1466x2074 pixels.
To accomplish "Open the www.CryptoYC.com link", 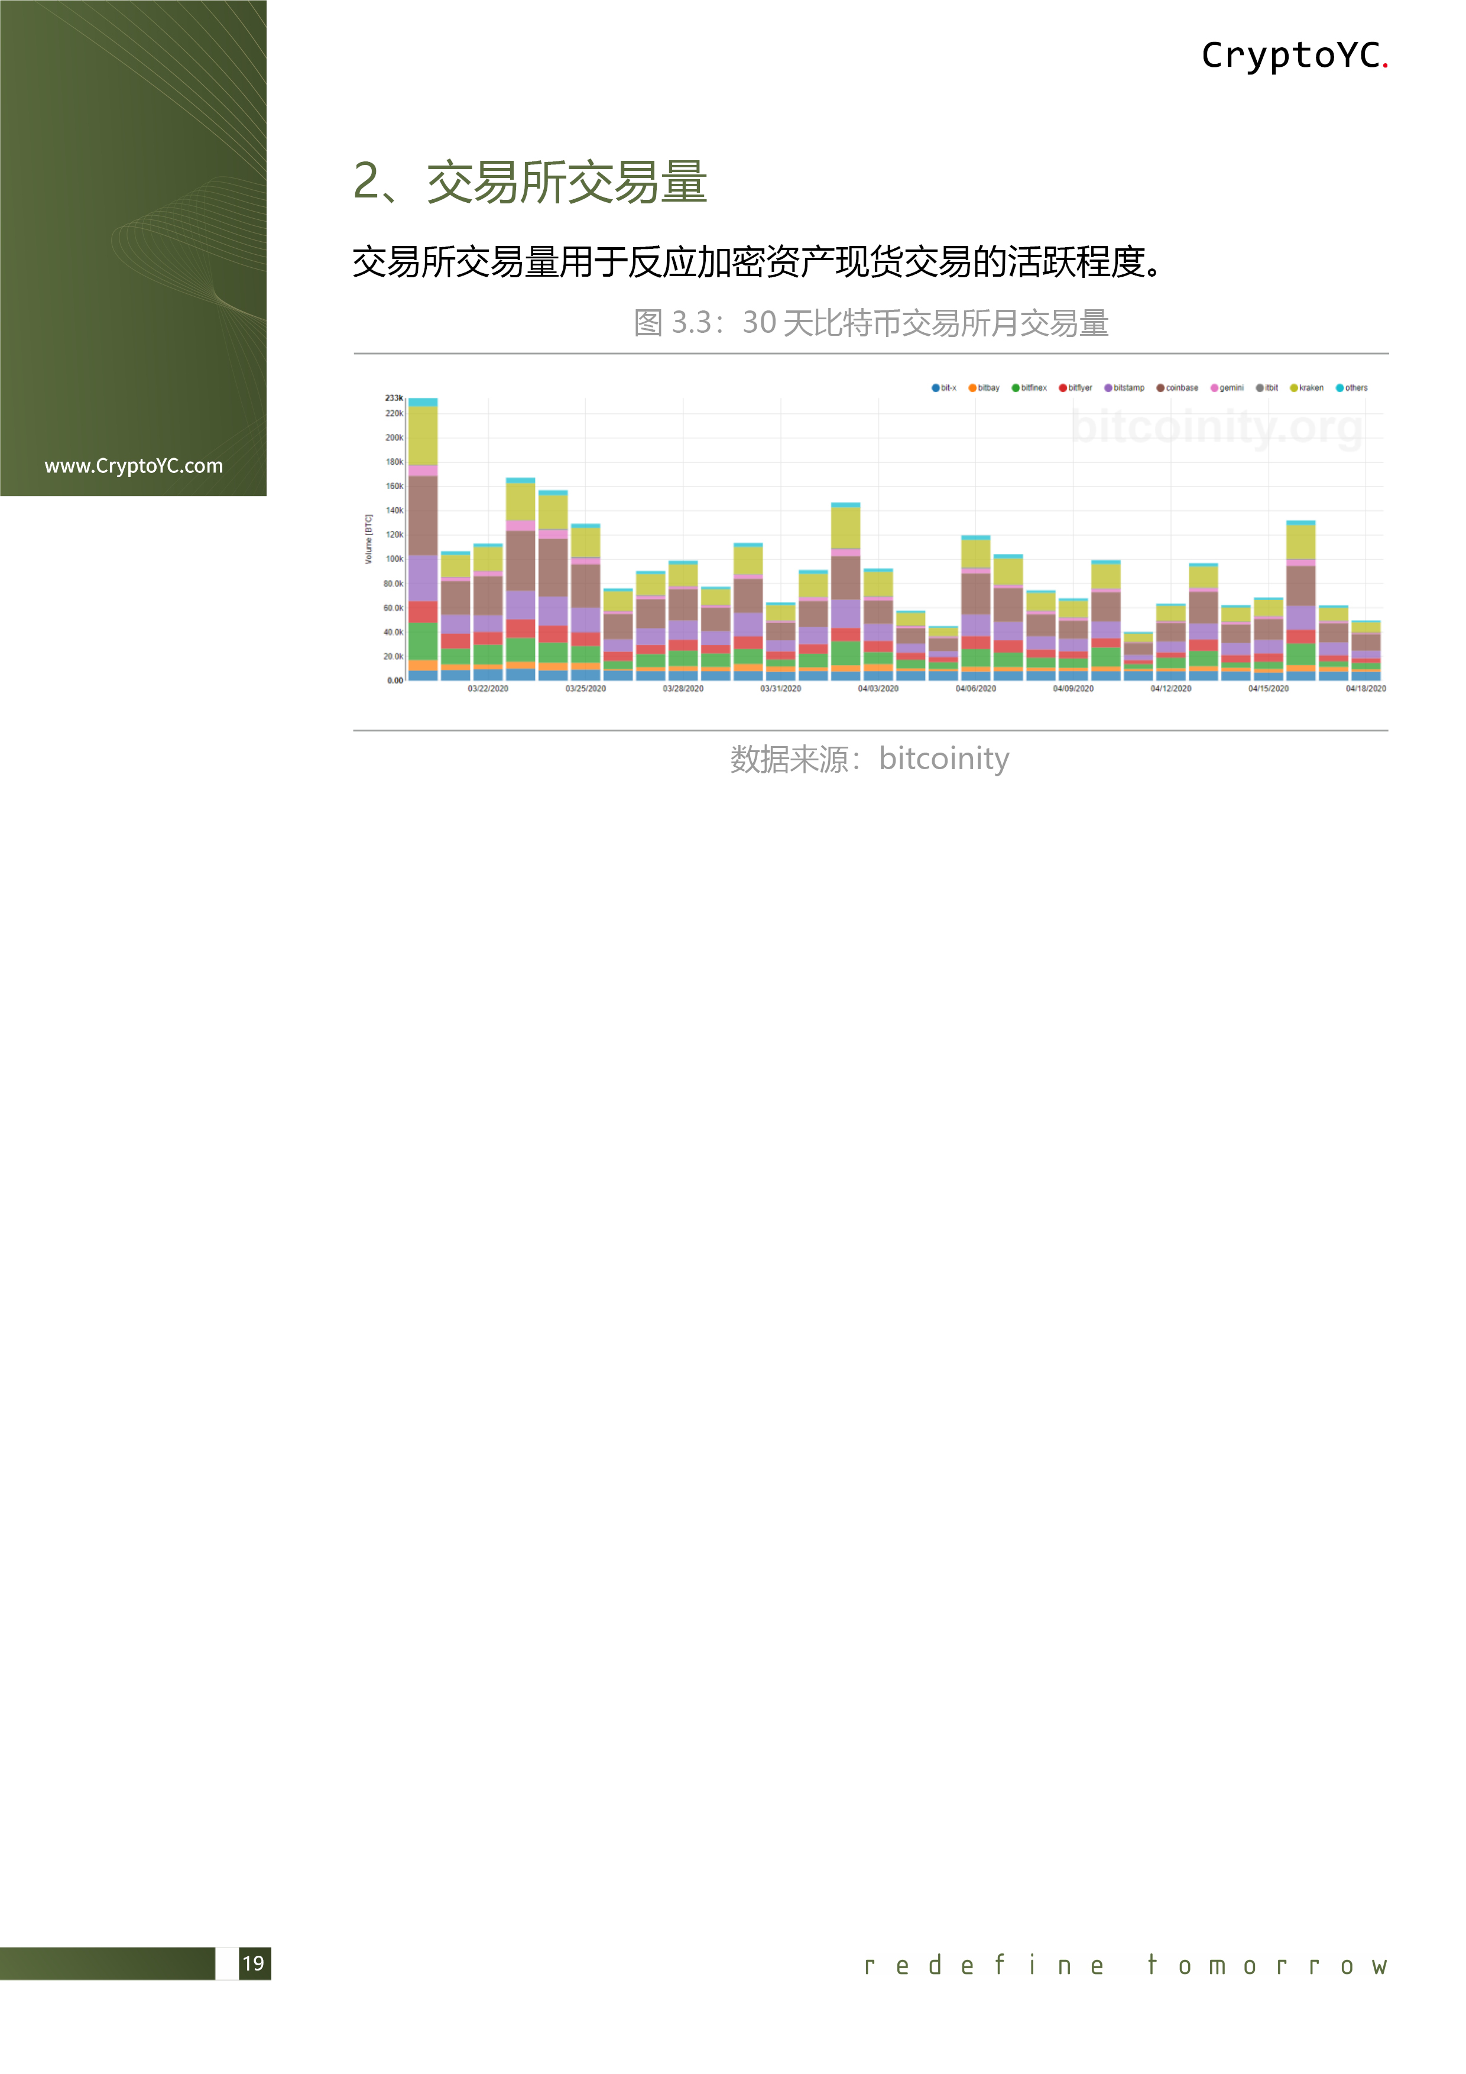I will [134, 466].
